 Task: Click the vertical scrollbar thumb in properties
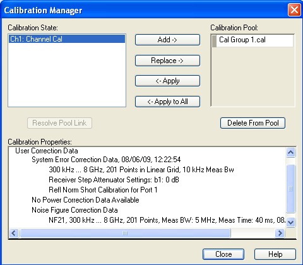[x=291, y=189]
